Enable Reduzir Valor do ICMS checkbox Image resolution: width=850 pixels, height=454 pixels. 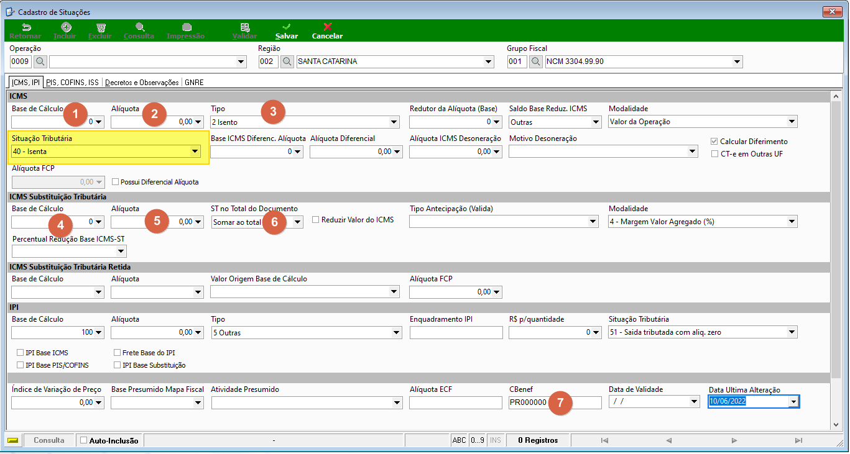(316, 220)
